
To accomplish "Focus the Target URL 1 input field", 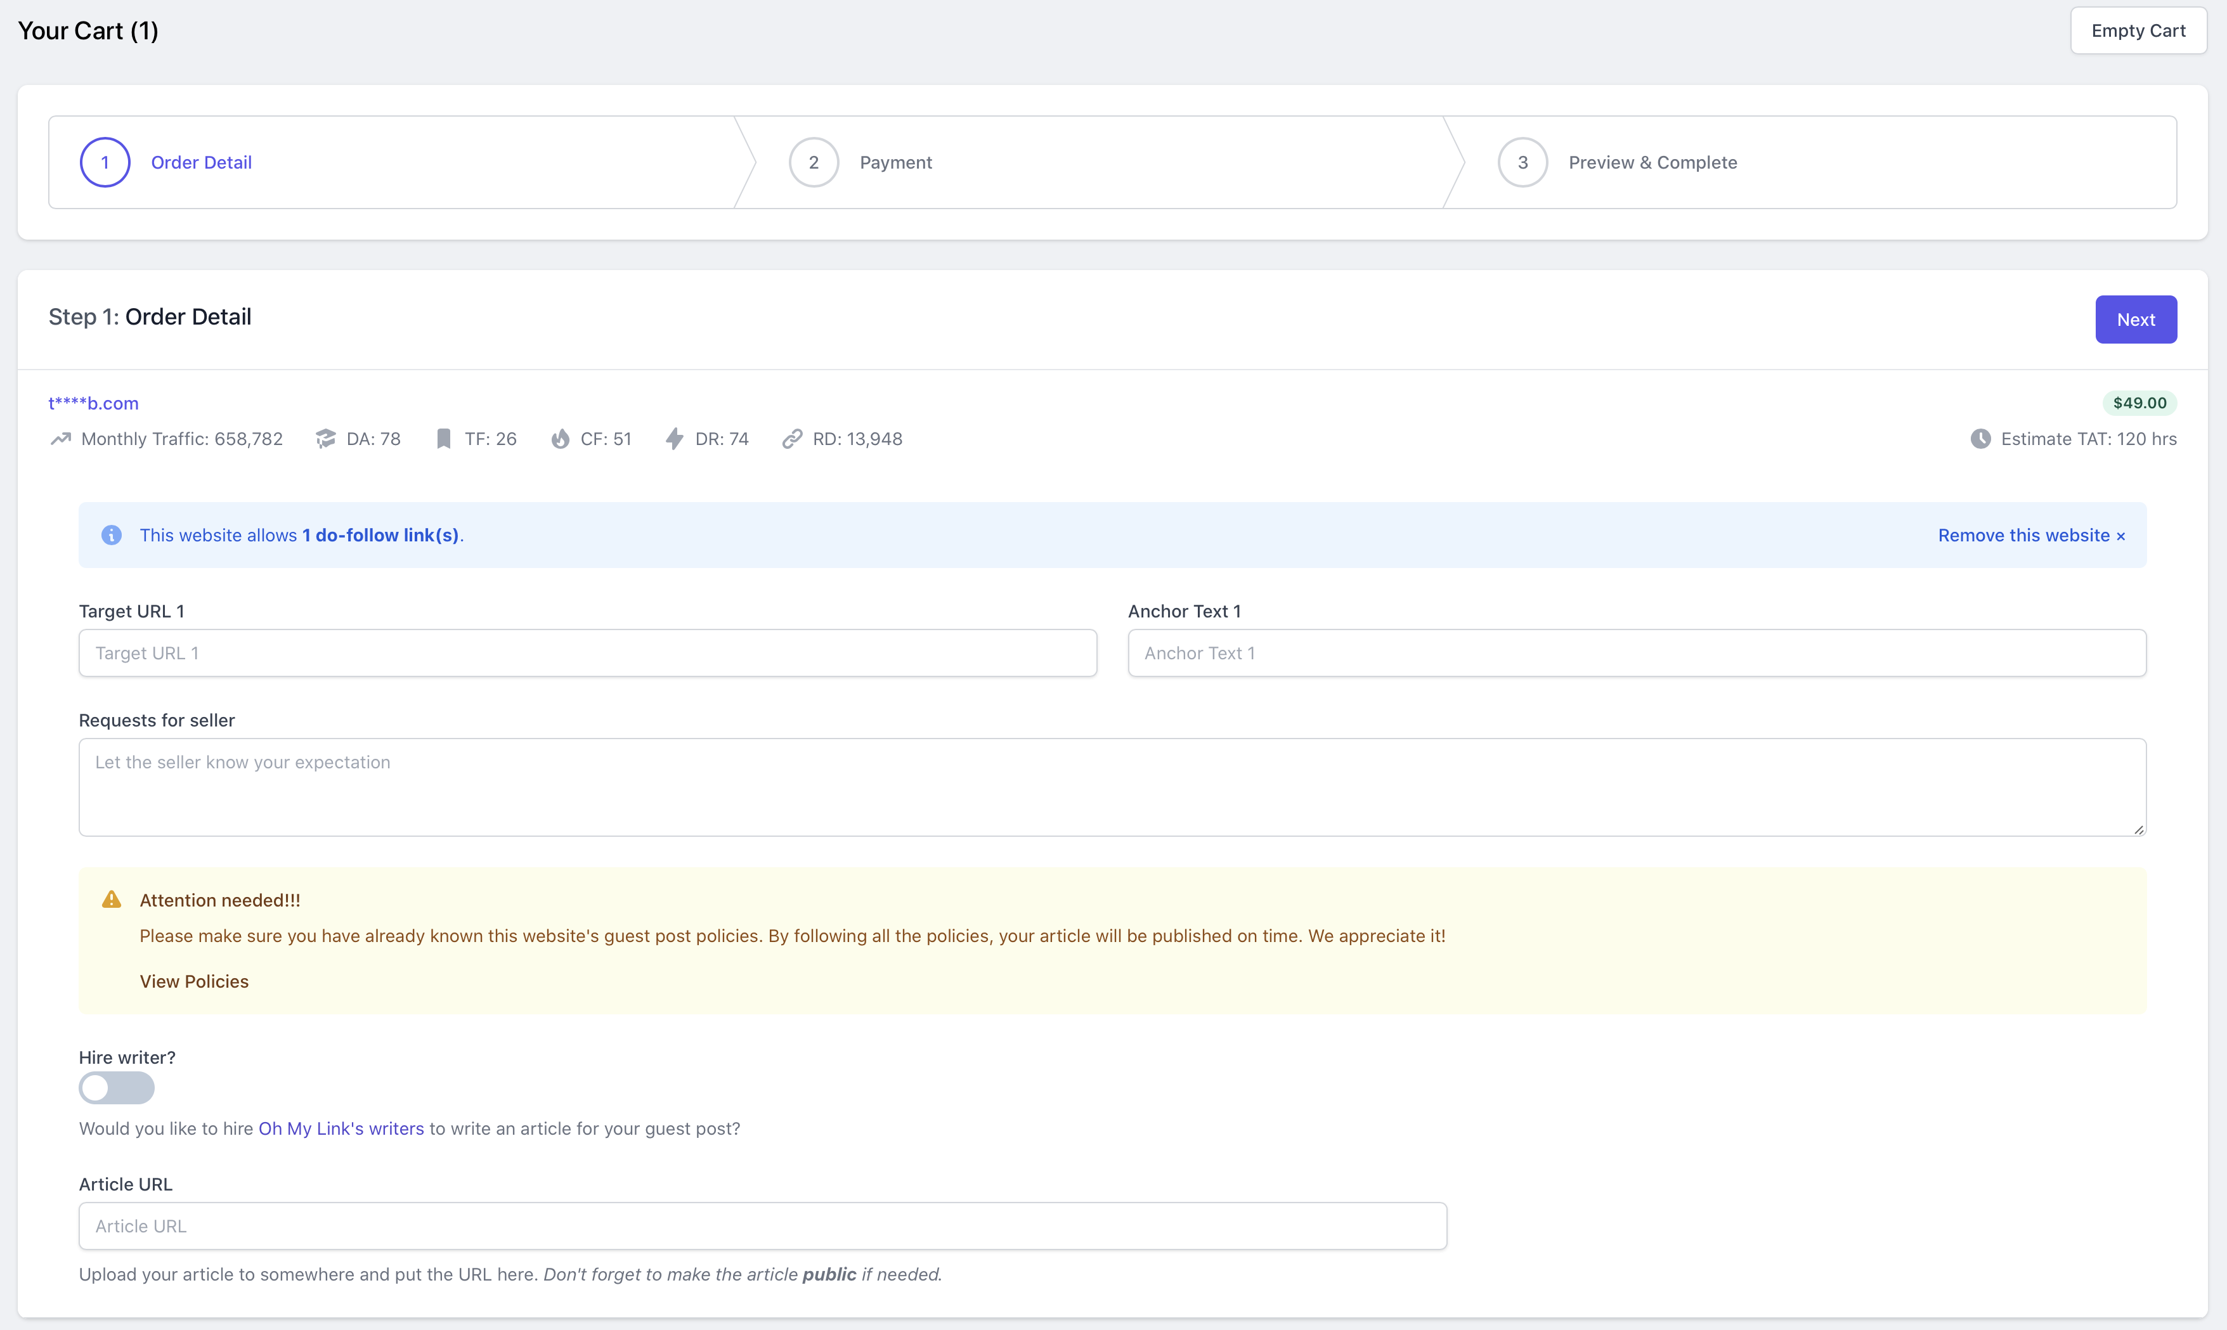I will pos(588,654).
